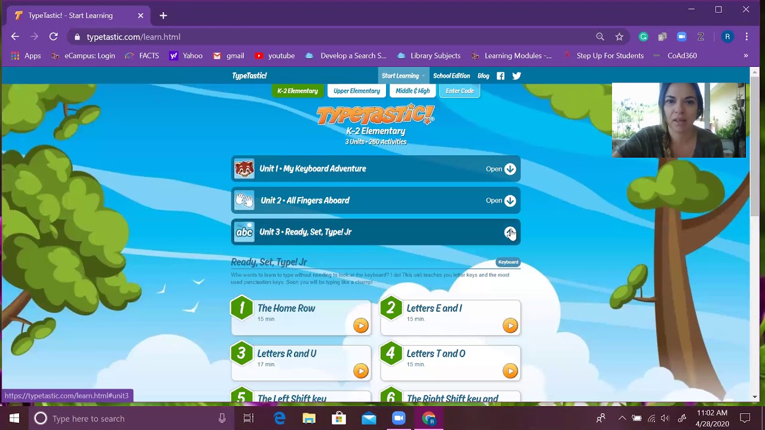This screenshot has width=765, height=430.
Task: Select Middle & High tab
Action: pyautogui.click(x=412, y=91)
